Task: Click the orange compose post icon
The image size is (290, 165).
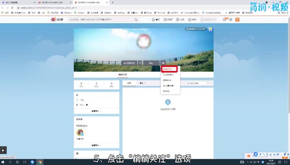Action: pos(237,19)
